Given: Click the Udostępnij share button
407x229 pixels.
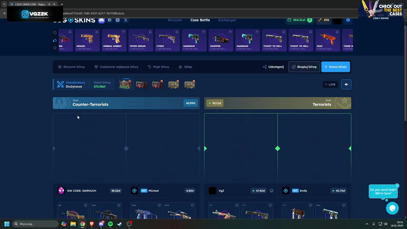Looking at the screenshot, I should pos(273,67).
